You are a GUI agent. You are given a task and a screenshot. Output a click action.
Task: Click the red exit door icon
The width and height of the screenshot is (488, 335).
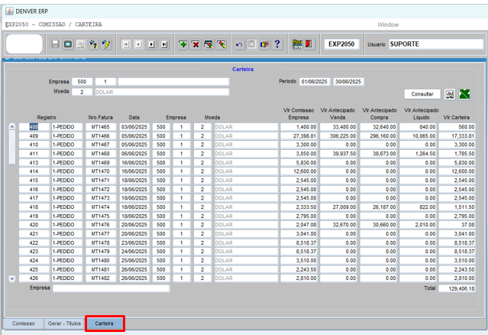[309, 45]
